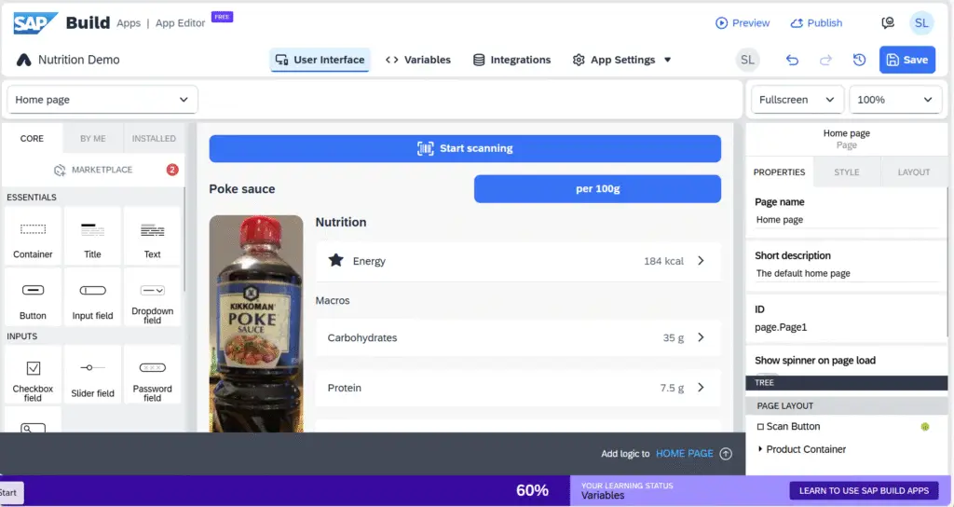The image size is (954, 507).
Task: Click the redo arrow icon
Action: click(825, 60)
